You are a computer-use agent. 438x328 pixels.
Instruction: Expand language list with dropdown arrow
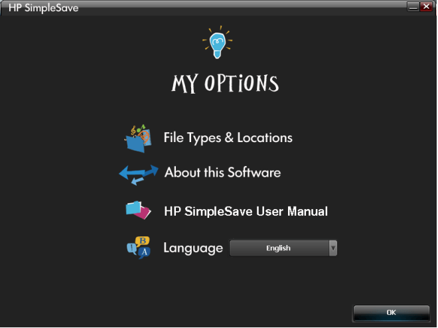point(333,248)
